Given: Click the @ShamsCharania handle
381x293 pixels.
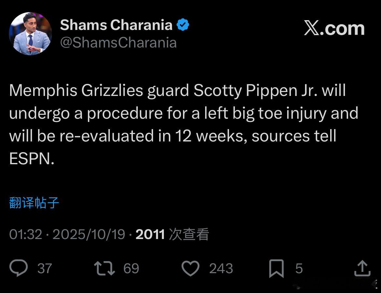Looking at the screenshot, I should [118, 43].
